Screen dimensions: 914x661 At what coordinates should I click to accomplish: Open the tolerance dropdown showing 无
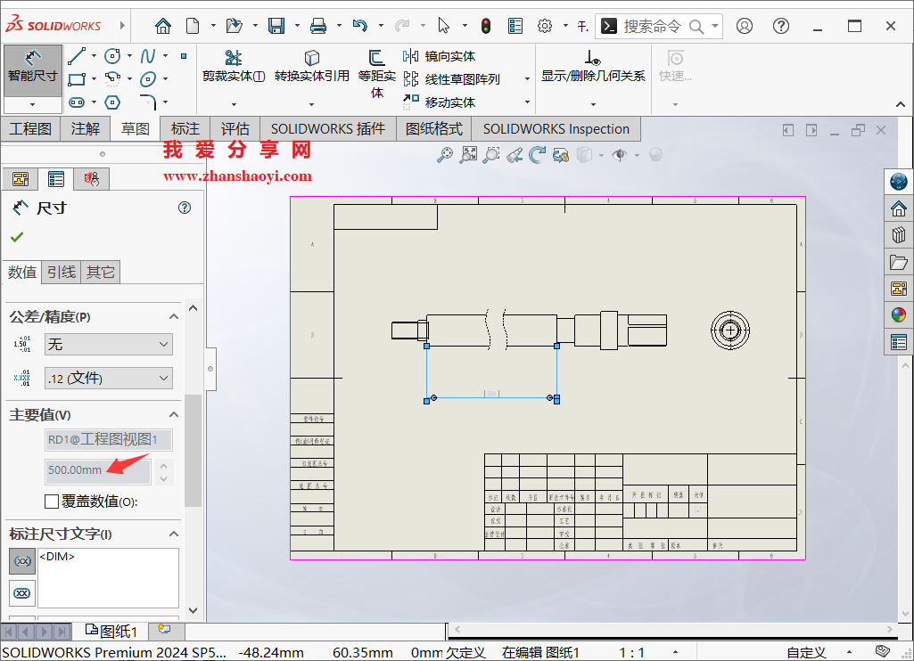pyautogui.click(x=108, y=344)
